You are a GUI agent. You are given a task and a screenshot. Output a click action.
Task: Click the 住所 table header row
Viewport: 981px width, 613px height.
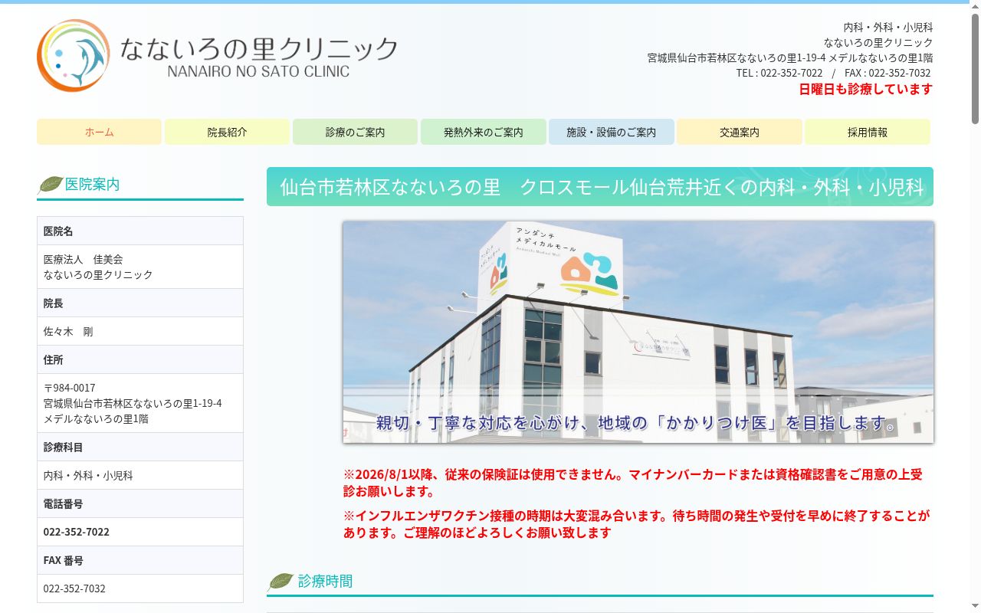pyautogui.click(x=140, y=359)
